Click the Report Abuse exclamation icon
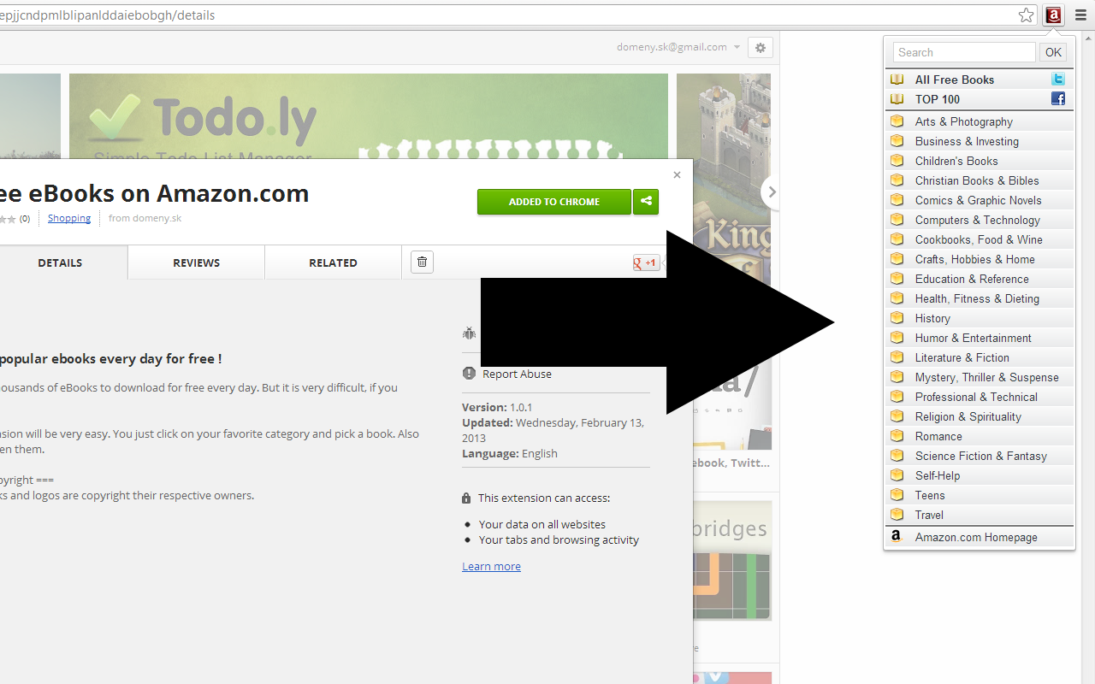The width and height of the screenshot is (1095, 684). click(469, 374)
